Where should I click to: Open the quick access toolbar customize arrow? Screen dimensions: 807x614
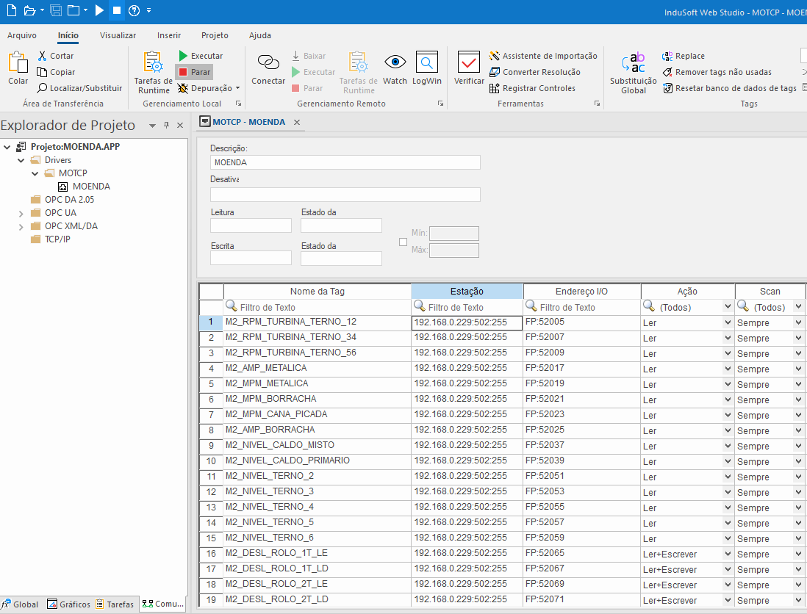(x=148, y=10)
